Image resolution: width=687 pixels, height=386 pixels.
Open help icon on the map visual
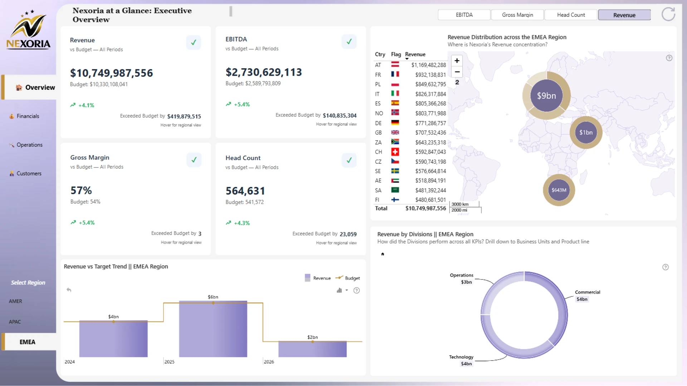(x=669, y=58)
